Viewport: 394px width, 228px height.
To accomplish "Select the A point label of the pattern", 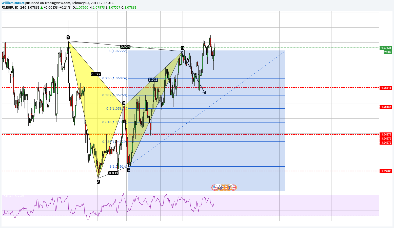I will (98, 181).
